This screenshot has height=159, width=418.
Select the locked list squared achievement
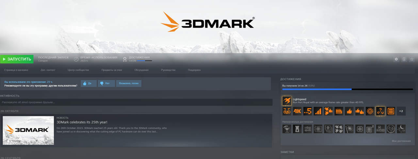370,129
